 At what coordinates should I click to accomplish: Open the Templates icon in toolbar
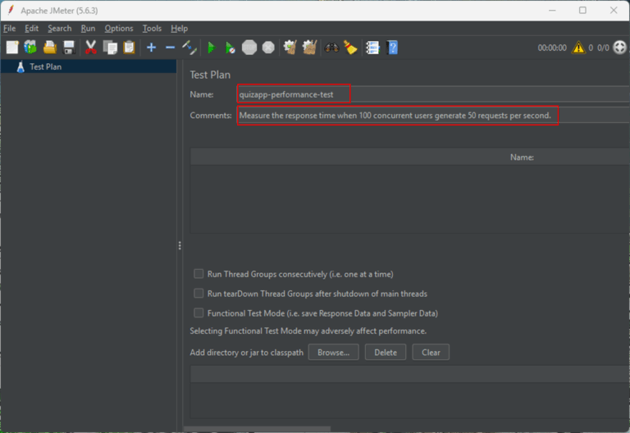[x=30, y=48]
